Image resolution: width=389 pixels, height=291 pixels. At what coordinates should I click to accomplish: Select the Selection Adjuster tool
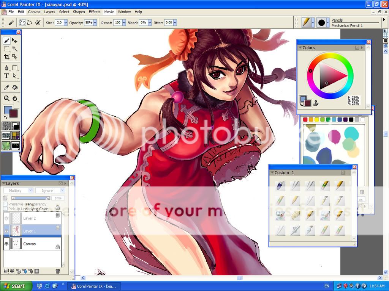click(x=15, y=57)
